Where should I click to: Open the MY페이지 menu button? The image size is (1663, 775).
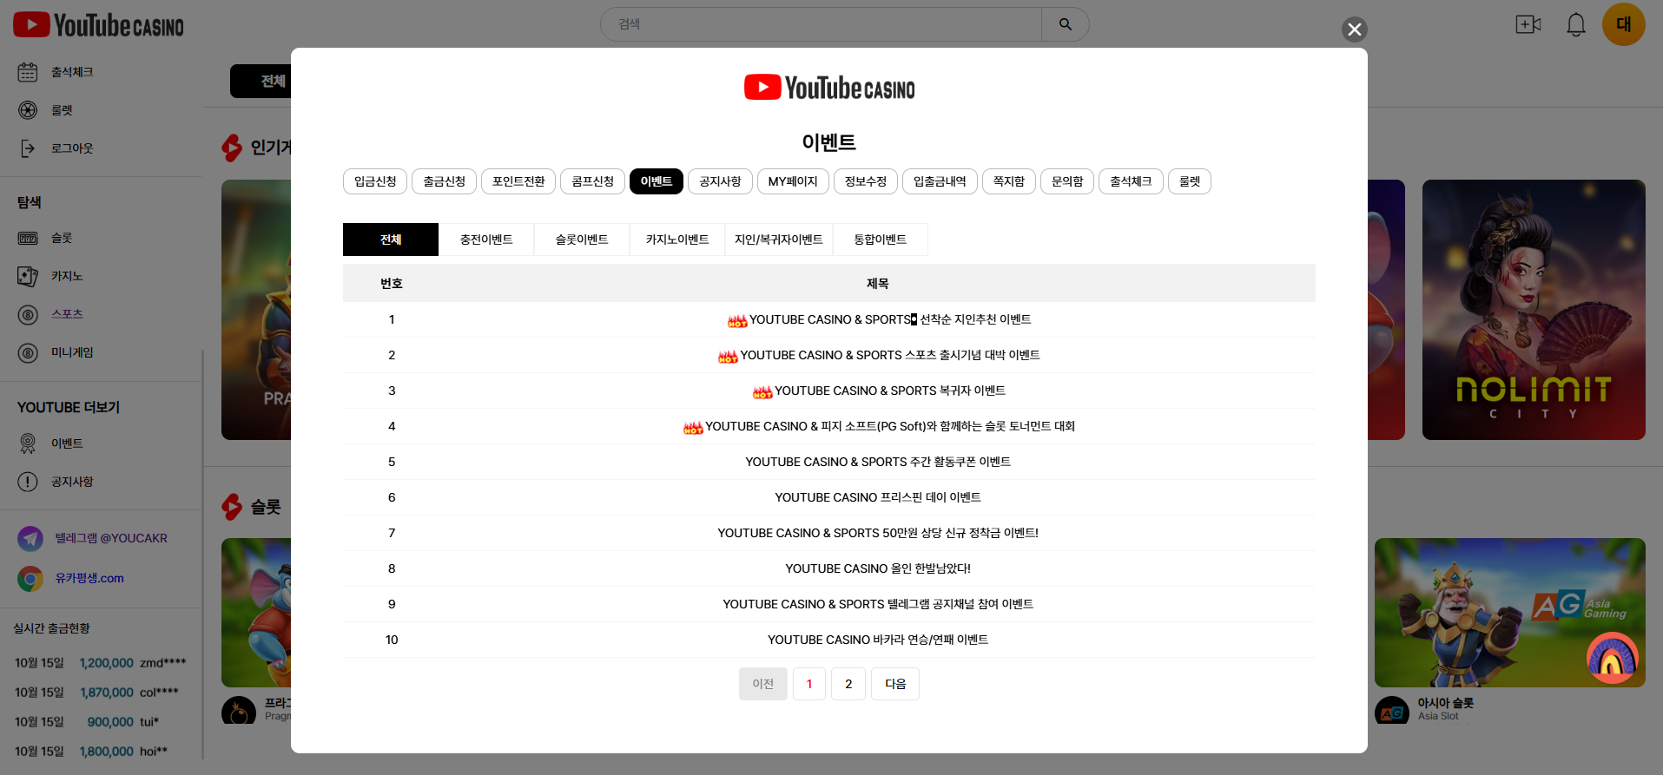793,181
